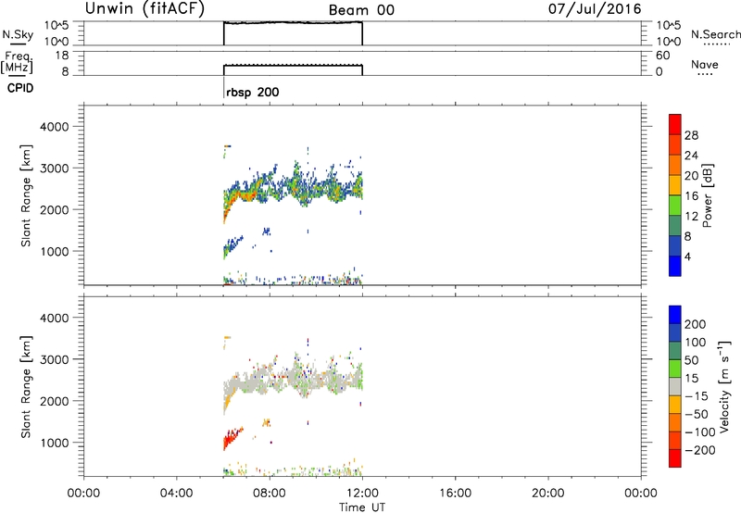Click the '−100' label on Velocity colorbar
Viewport: 741px width, 513px height.
tap(699, 432)
